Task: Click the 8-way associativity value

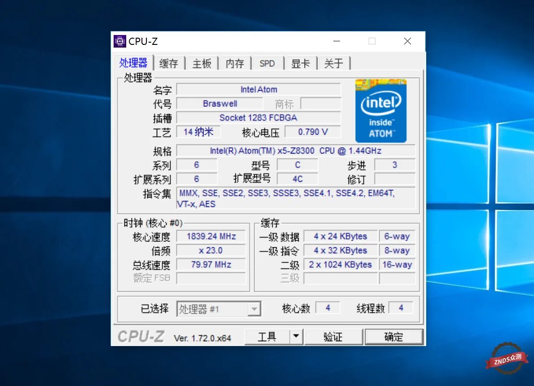Action: [x=397, y=250]
